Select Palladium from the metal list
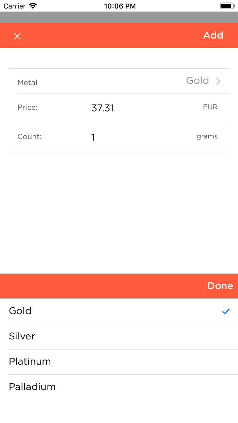 point(32,387)
